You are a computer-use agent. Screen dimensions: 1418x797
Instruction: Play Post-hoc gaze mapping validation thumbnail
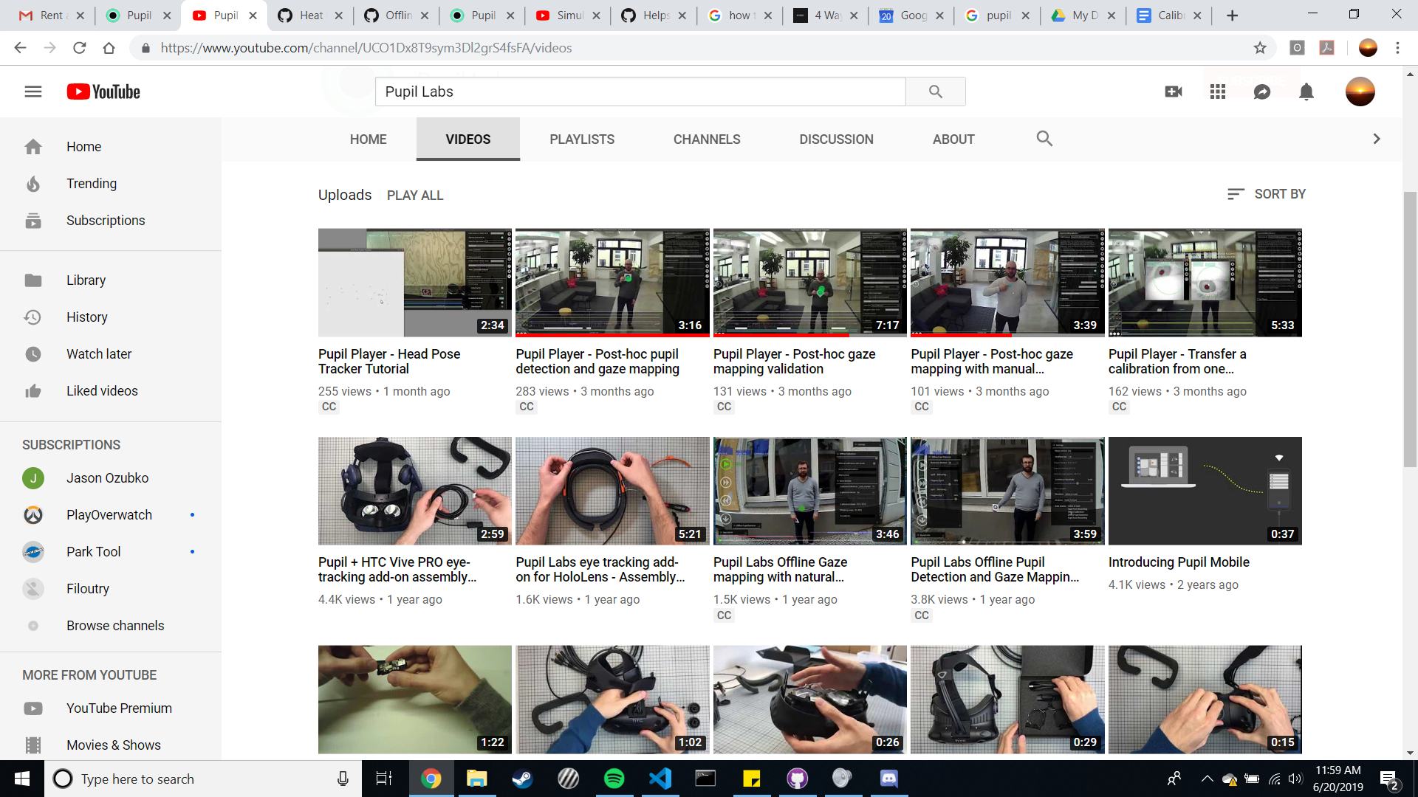click(810, 283)
